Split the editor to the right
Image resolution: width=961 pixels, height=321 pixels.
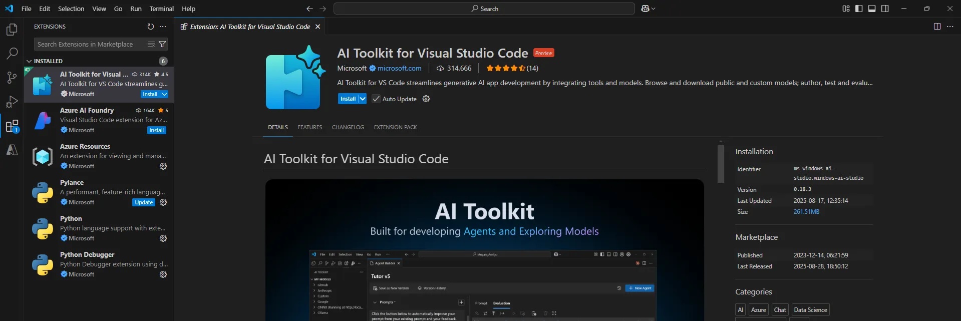[937, 27]
